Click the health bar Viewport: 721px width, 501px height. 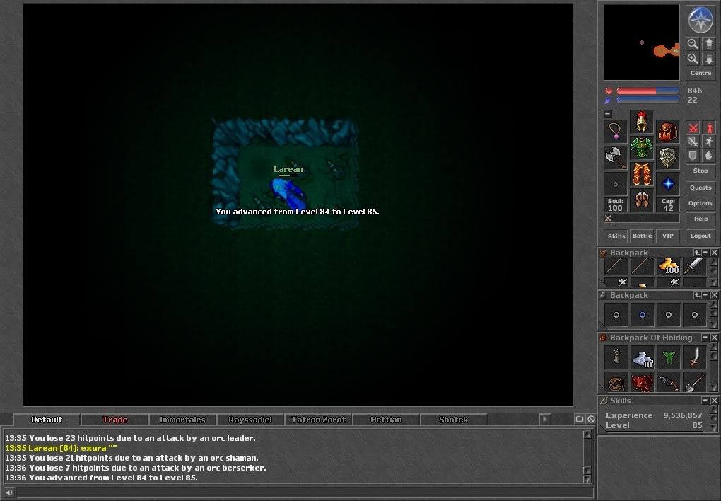tap(647, 91)
